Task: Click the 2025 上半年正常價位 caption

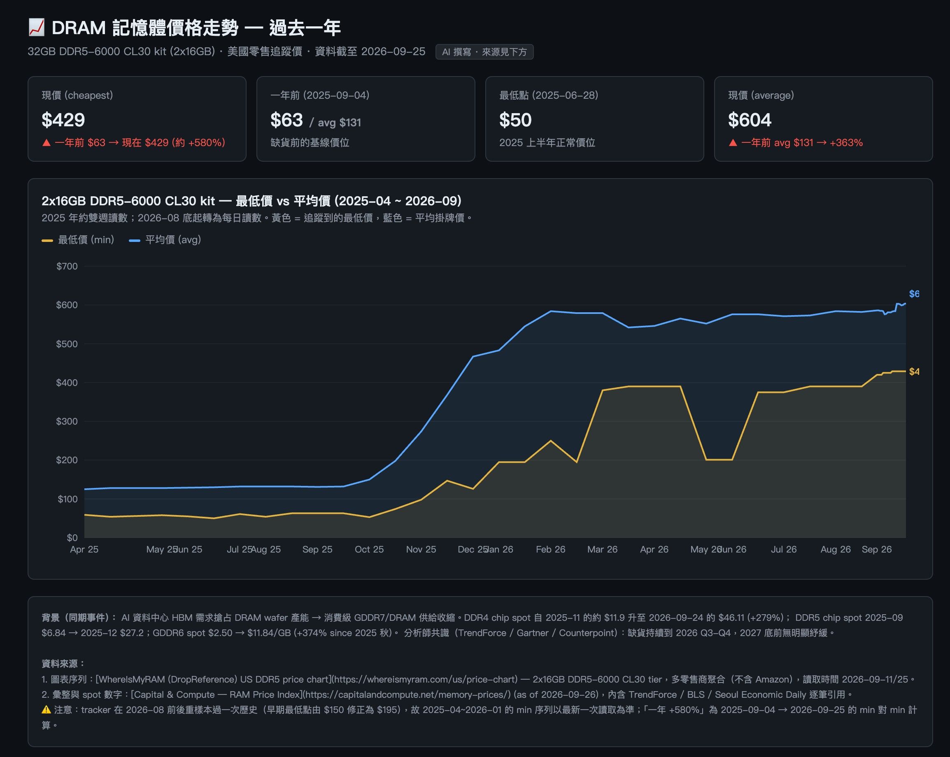Action: (x=547, y=143)
